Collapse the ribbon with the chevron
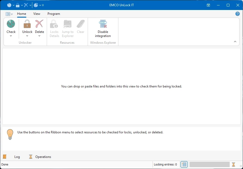 235,42
